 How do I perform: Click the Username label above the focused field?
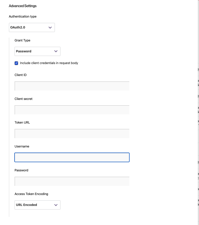pyautogui.click(x=22, y=146)
